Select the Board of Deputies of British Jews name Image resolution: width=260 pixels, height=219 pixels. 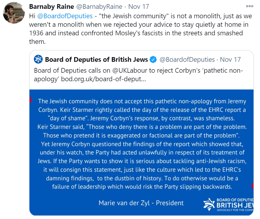coord(97,59)
